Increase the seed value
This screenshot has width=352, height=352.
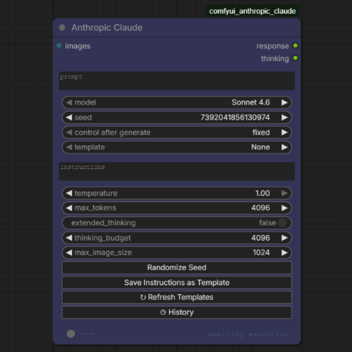pyautogui.click(x=285, y=118)
